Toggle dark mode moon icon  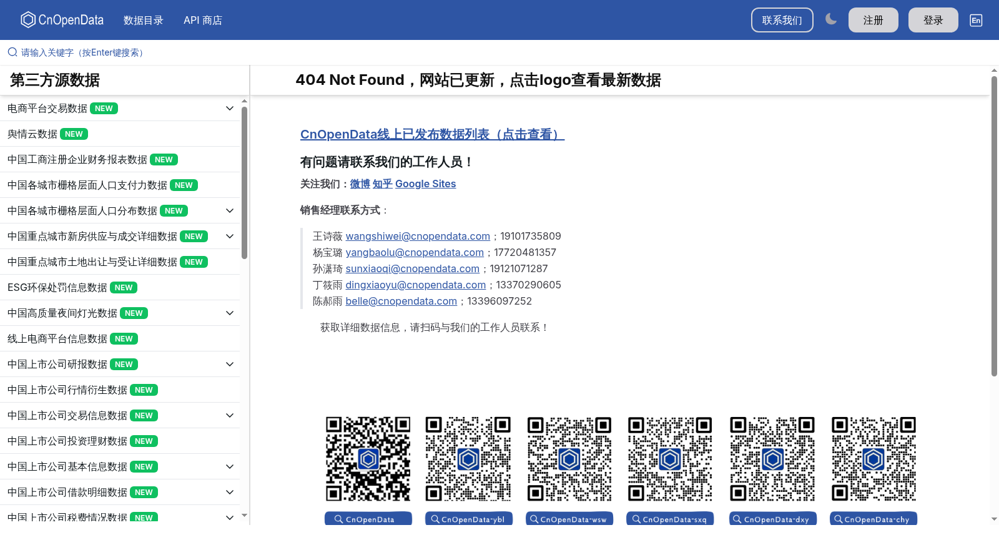point(831,19)
